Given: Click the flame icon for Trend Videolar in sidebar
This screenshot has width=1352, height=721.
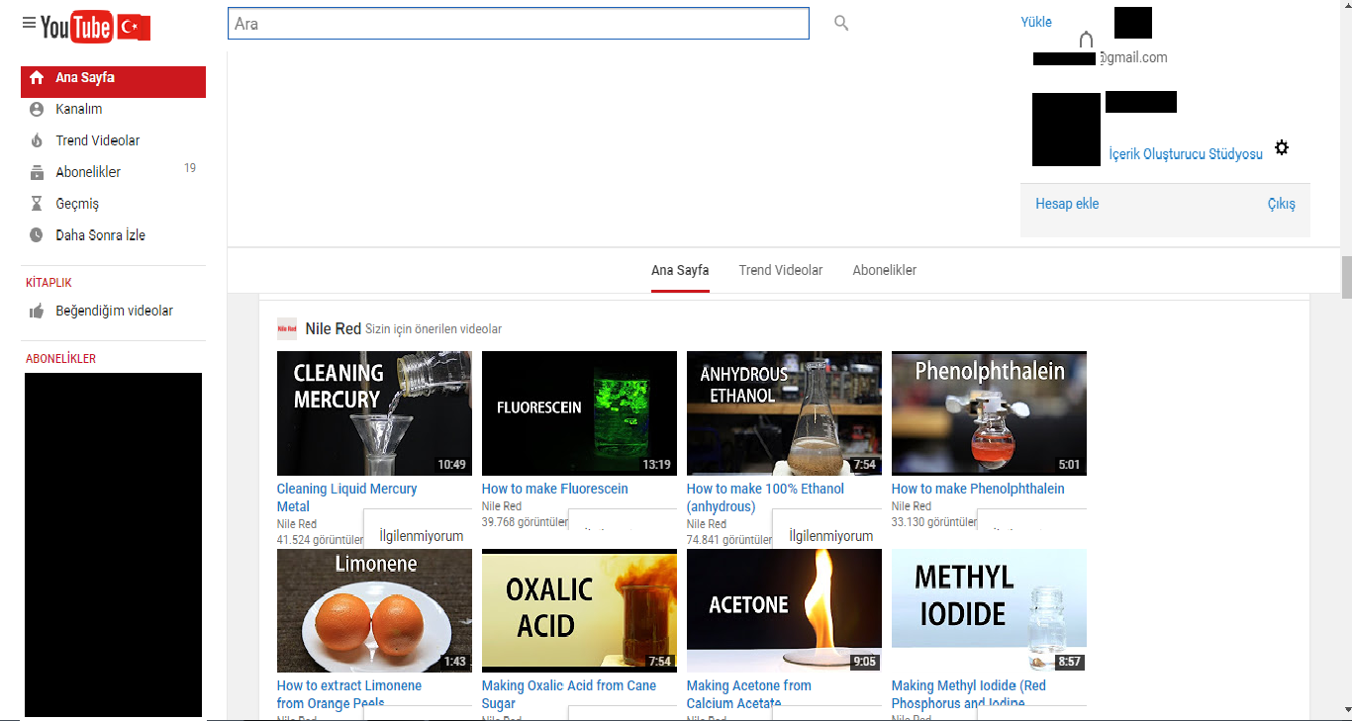Looking at the screenshot, I should point(37,140).
